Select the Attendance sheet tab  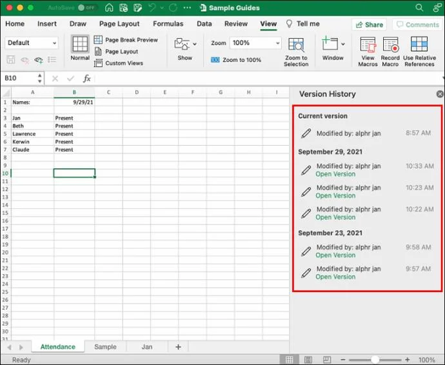coord(58,347)
